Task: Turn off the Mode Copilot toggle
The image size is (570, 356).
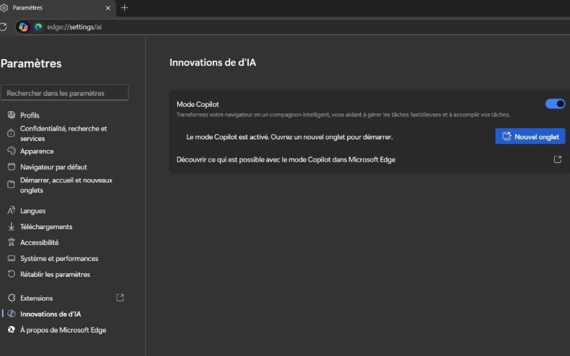Action: [x=555, y=104]
